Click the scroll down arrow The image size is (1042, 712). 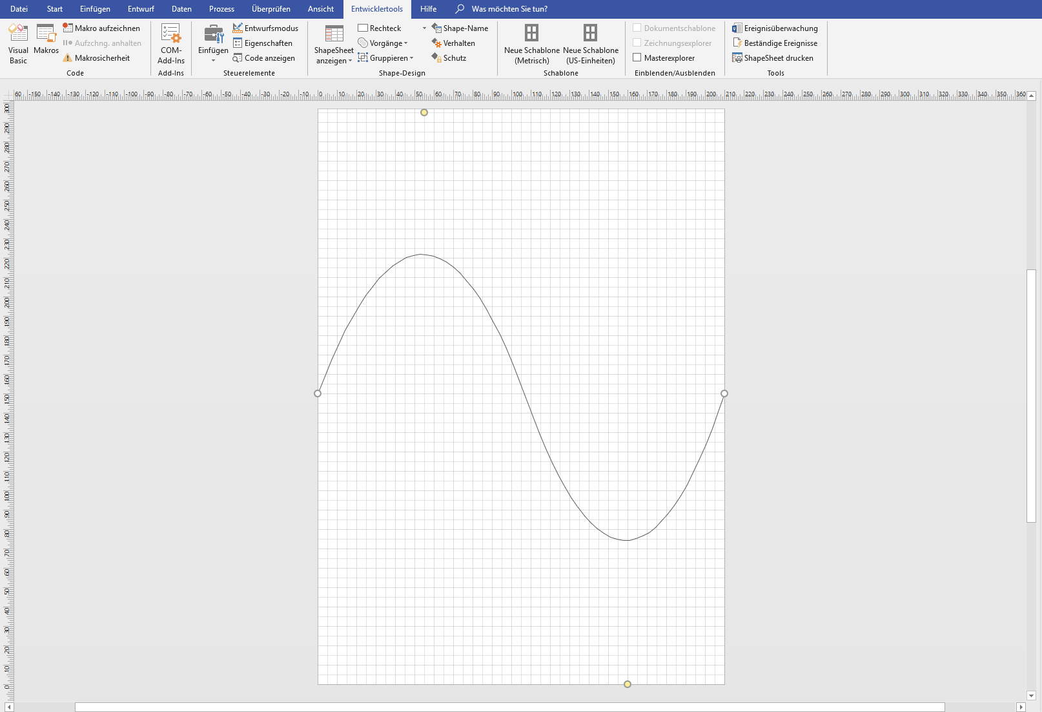click(x=1032, y=696)
